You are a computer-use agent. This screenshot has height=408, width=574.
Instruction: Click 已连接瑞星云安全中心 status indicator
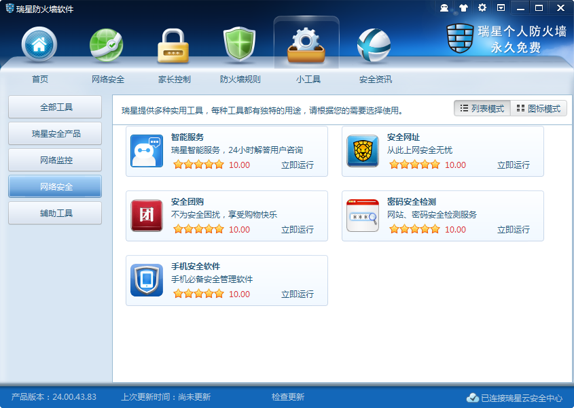[515, 398]
